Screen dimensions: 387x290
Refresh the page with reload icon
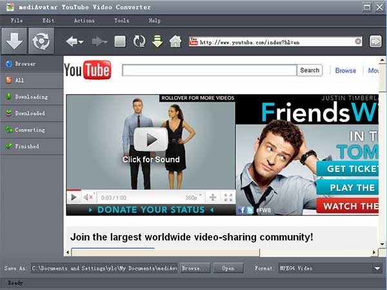(139, 42)
